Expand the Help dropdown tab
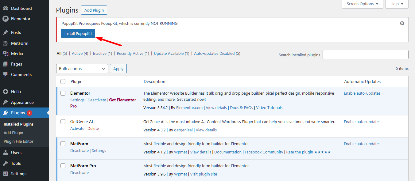 tap(397, 4)
